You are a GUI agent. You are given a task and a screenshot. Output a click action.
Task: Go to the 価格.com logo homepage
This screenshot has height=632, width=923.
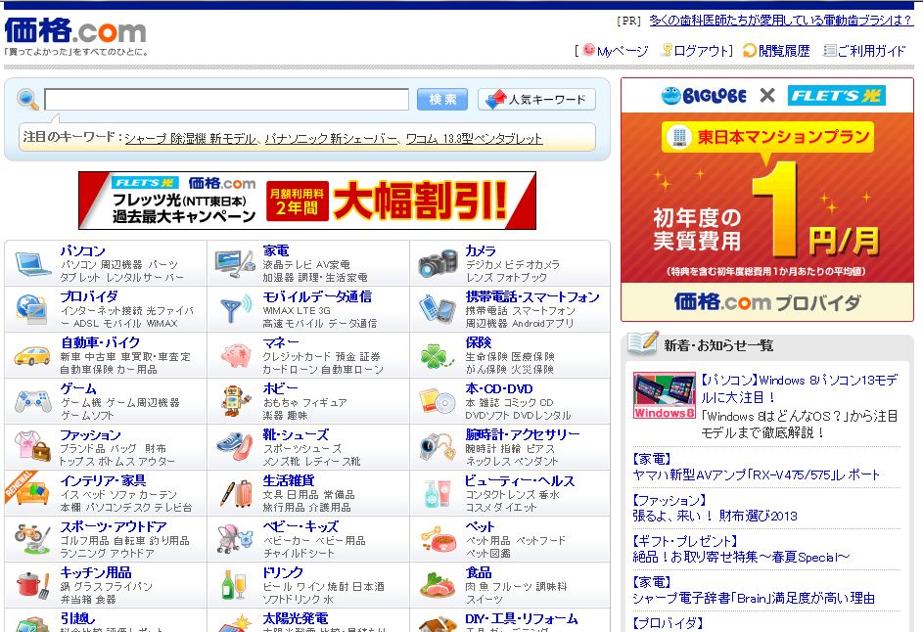[x=75, y=30]
